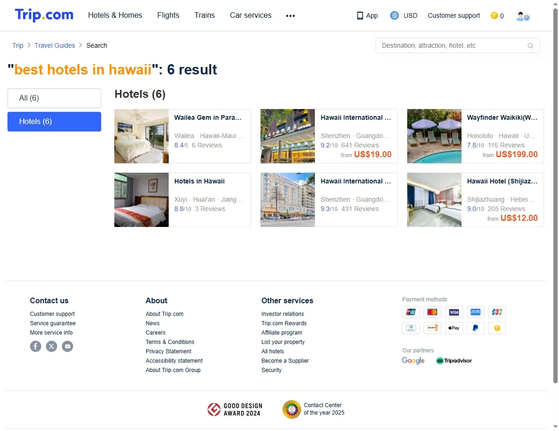The width and height of the screenshot is (559, 431).
Task: Open the Google partner logo
Action: (x=413, y=360)
